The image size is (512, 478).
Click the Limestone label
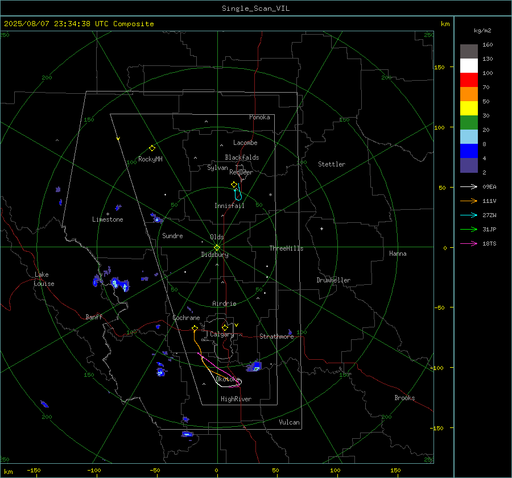108,219
